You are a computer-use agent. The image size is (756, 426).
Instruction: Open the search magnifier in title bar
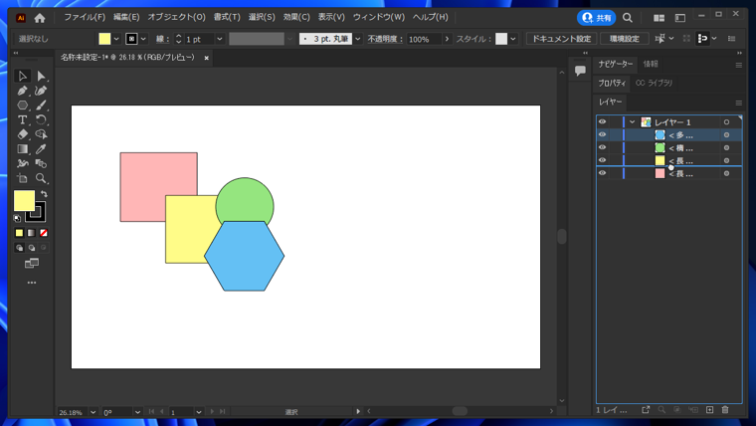point(628,18)
